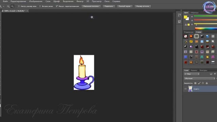Apply the selected gray outlined style swatch
The image size is (217, 122).
tap(196, 36)
